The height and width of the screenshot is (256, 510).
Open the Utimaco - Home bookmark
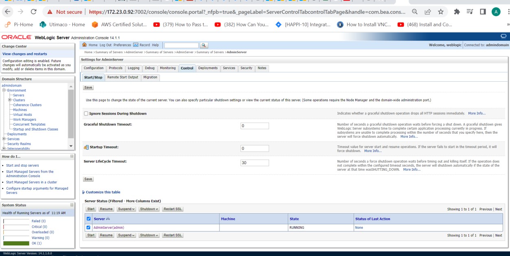62,24
